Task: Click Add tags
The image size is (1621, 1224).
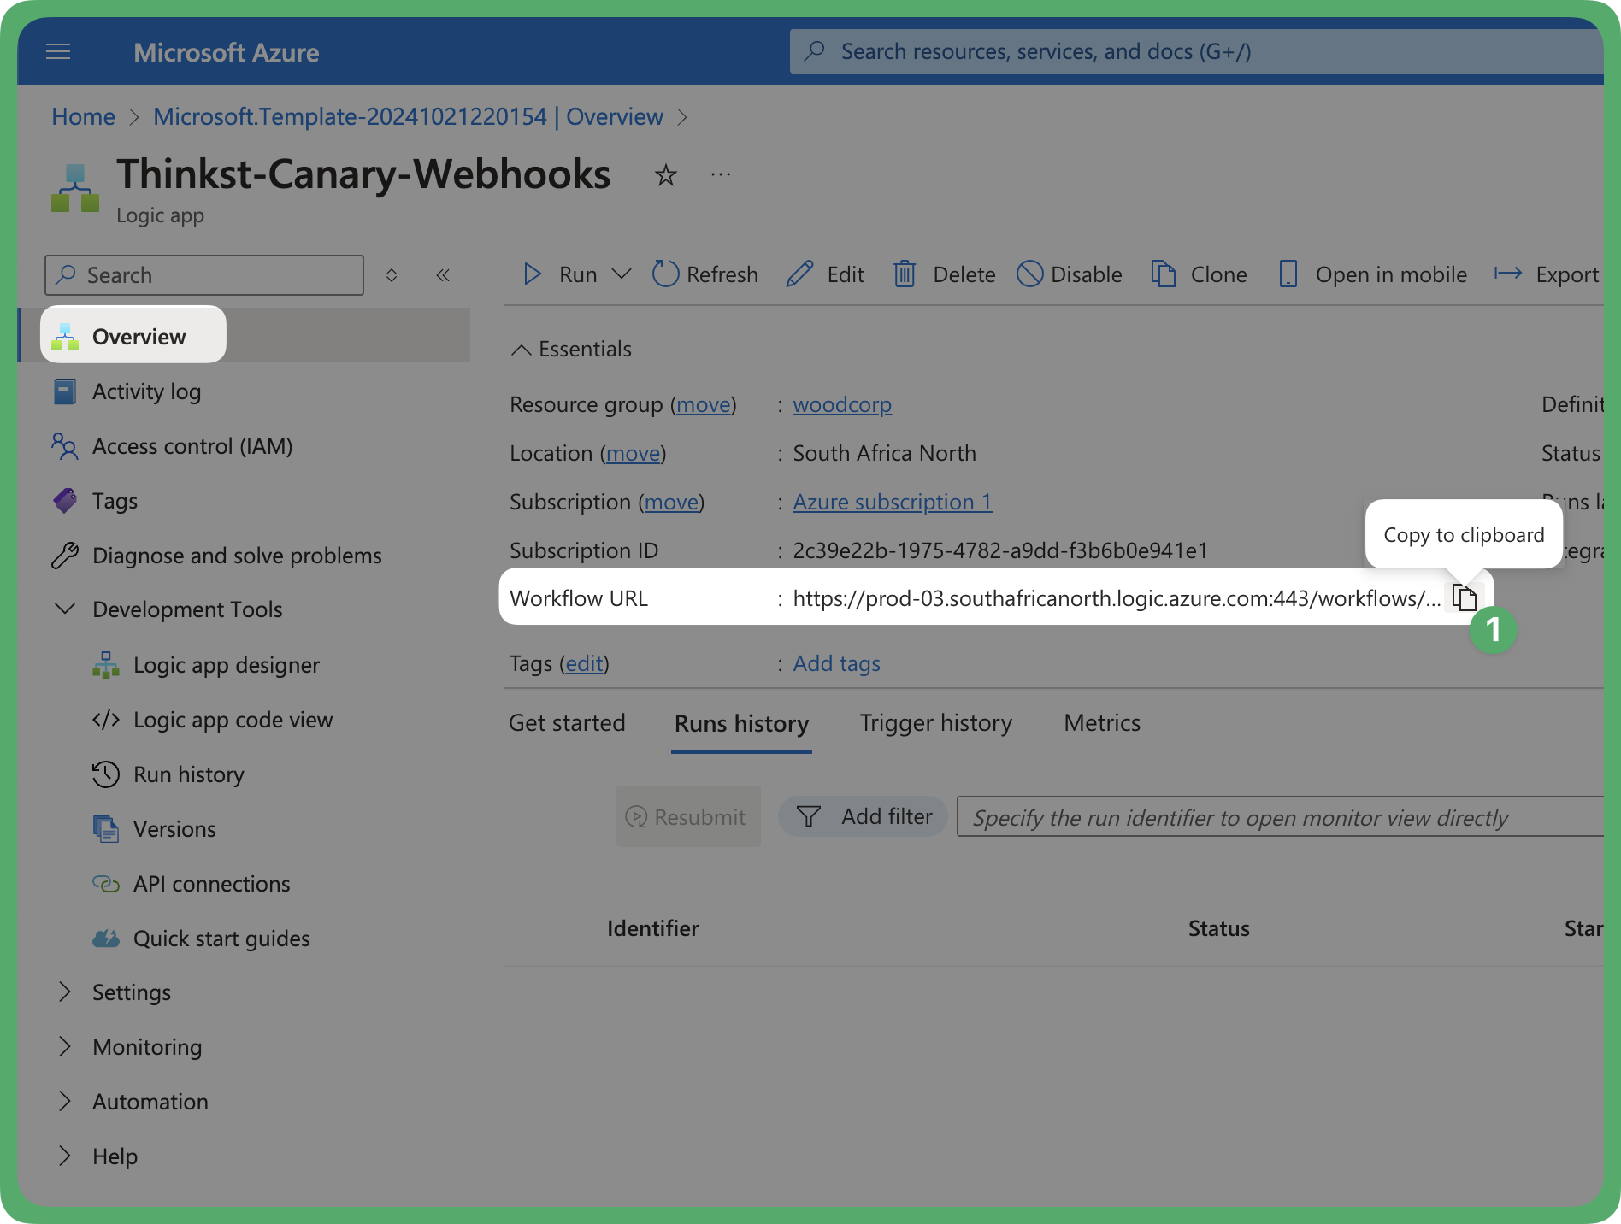Action: [836, 663]
